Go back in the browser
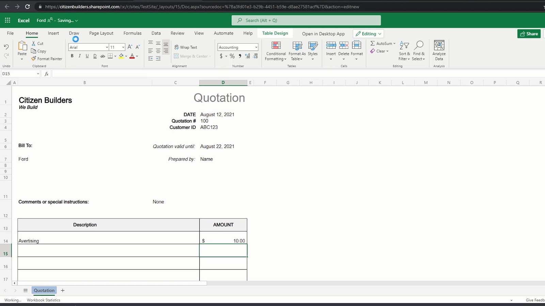The height and width of the screenshot is (306, 545). click(7, 6)
